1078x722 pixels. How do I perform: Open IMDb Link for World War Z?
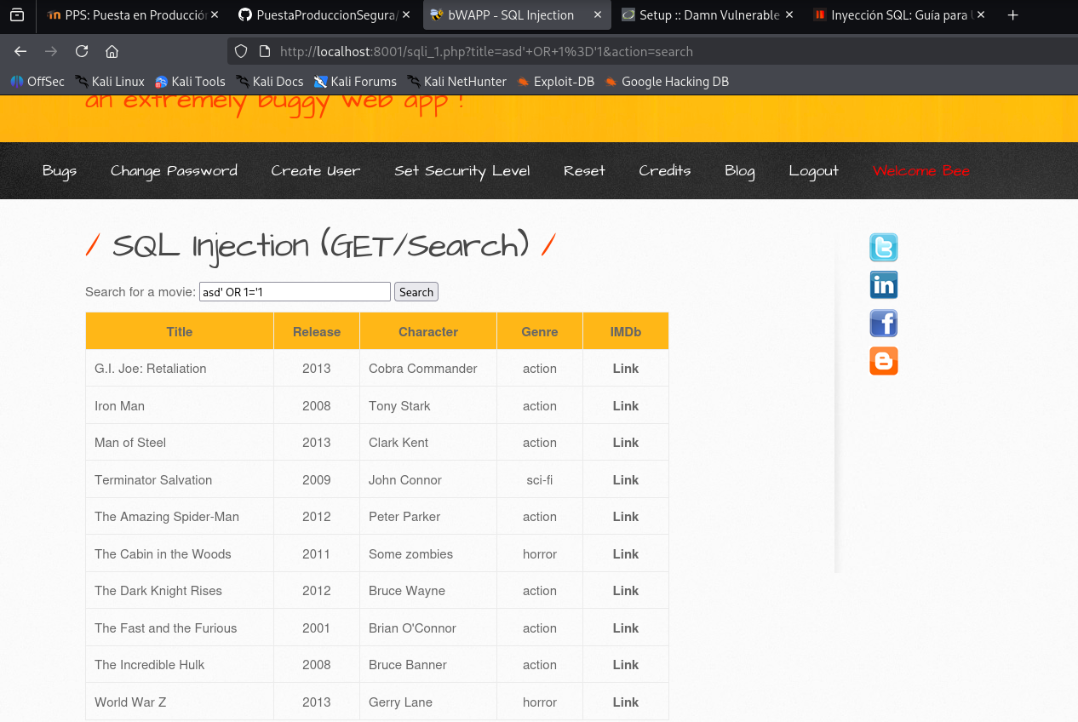click(x=626, y=702)
